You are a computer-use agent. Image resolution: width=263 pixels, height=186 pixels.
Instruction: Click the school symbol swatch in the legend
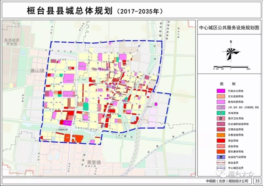tap(220, 107)
